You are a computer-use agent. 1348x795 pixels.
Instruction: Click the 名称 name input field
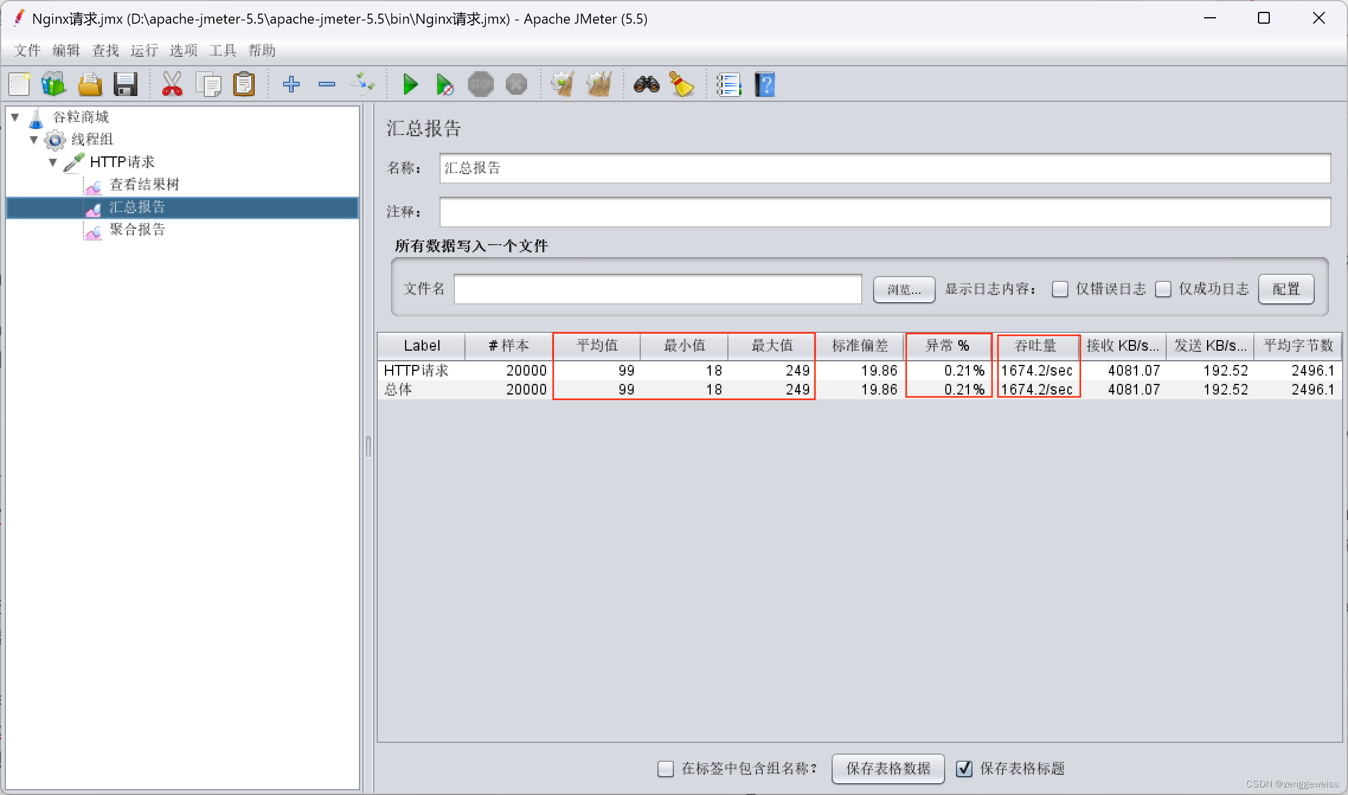click(x=885, y=168)
